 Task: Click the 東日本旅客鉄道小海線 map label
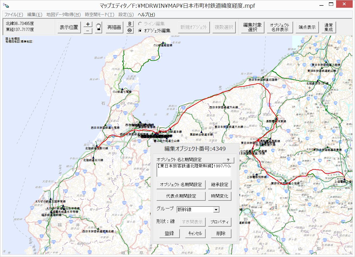(x=285, y=183)
